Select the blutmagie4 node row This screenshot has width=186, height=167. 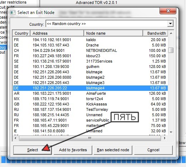tap(90, 88)
